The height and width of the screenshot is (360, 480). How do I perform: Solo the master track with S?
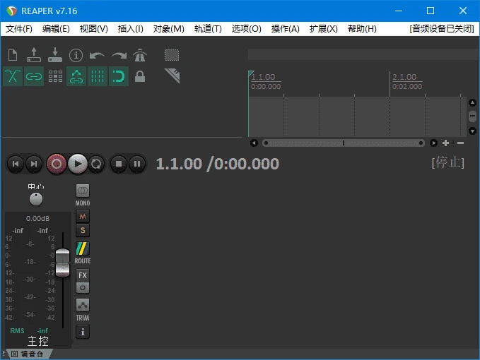point(83,230)
